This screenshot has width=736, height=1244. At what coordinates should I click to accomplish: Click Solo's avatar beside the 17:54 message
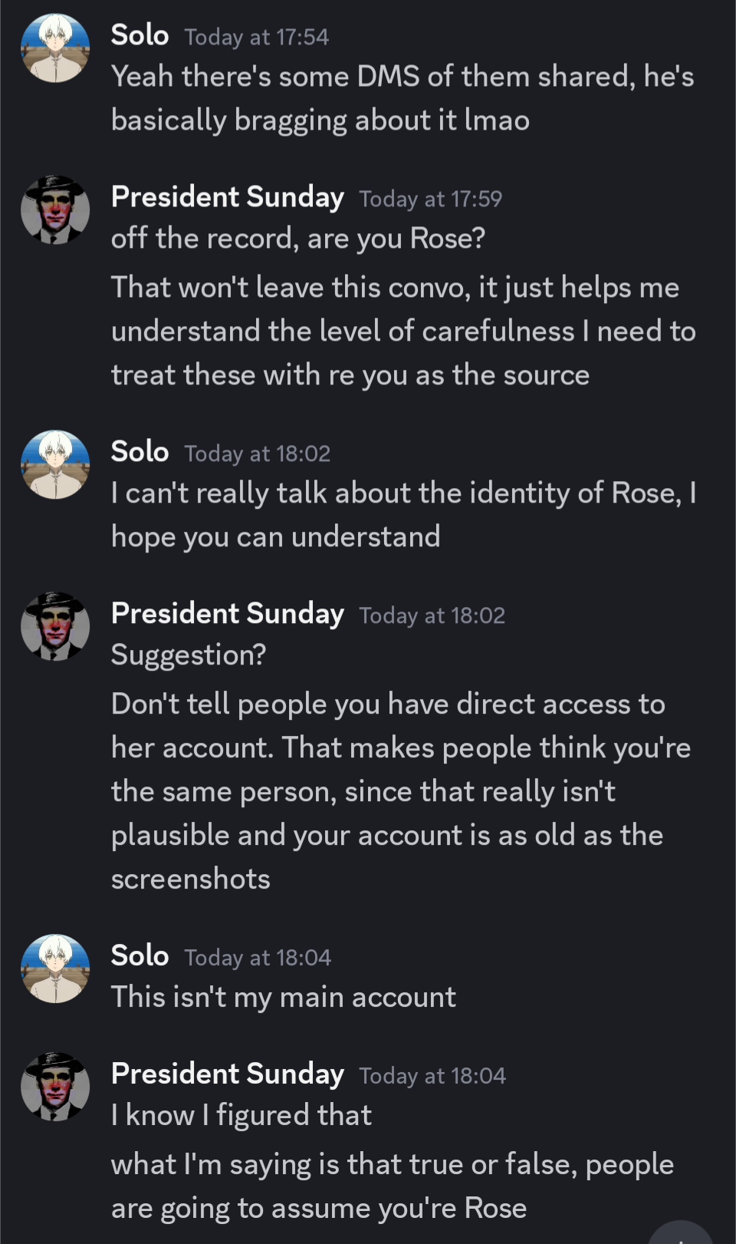(55, 48)
